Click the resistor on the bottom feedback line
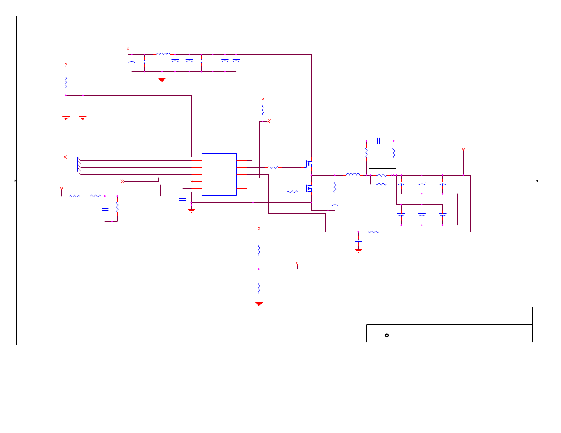561x433 pixels. 373,232
